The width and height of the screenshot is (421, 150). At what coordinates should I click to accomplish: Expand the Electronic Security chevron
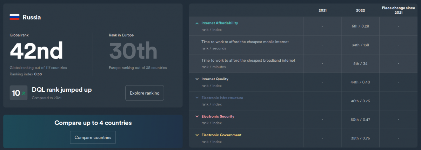coord(197,117)
